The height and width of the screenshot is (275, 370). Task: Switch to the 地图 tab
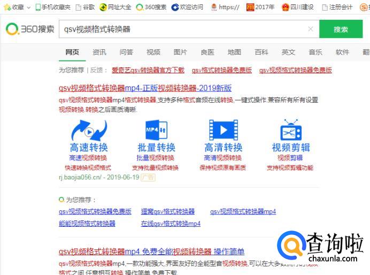point(234,52)
